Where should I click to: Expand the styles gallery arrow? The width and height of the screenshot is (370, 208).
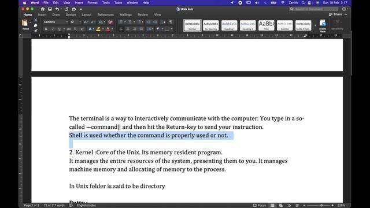coord(315,25)
